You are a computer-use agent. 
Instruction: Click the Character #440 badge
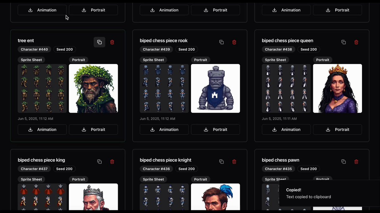point(35,49)
